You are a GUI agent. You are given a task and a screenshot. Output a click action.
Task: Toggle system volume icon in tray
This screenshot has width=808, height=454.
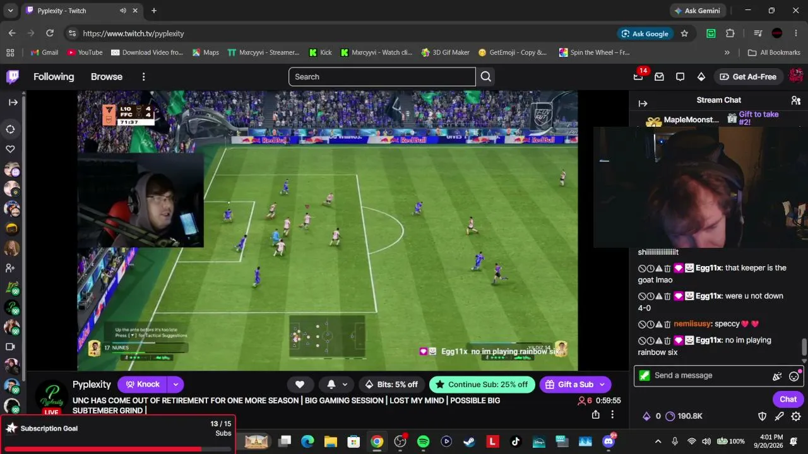[706, 441]
